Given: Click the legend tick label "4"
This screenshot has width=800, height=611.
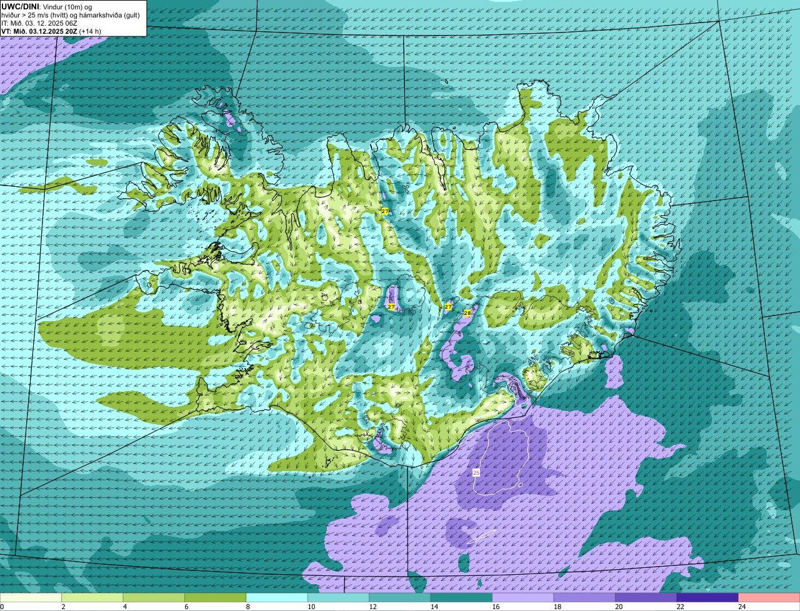Looking at the screenshot, I should (124, 607).
